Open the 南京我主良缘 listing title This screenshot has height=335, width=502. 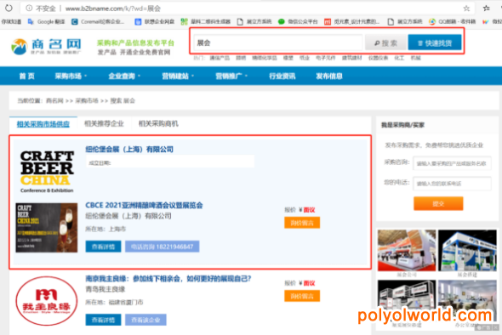click(168, 279)
